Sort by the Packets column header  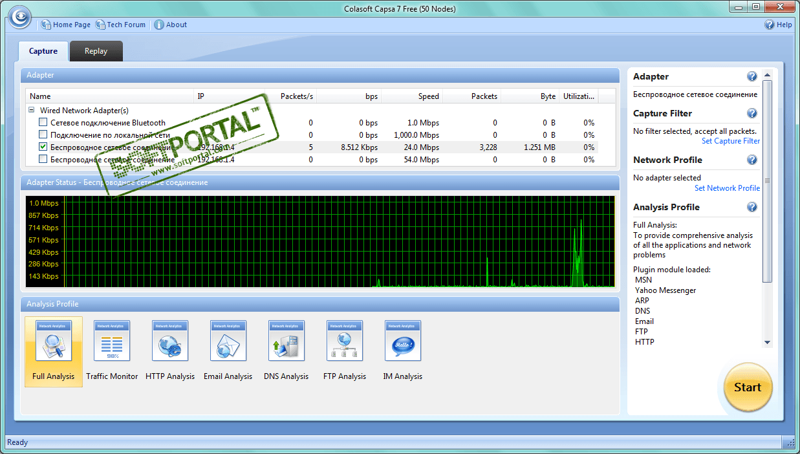(x=472, y=96)
